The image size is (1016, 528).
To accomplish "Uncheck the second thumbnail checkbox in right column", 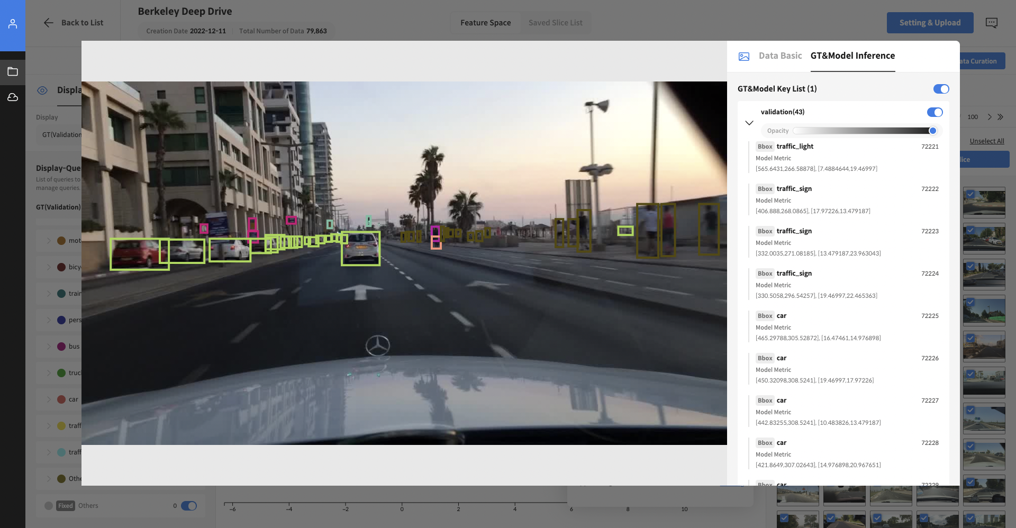I will tap(970, 230).
